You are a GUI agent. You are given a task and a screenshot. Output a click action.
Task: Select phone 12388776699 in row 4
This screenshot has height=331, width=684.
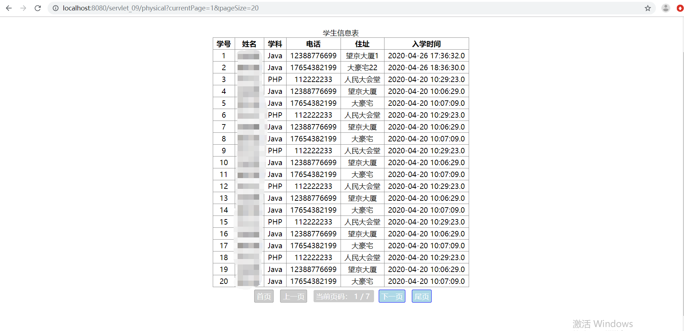[x=314, y=91]
